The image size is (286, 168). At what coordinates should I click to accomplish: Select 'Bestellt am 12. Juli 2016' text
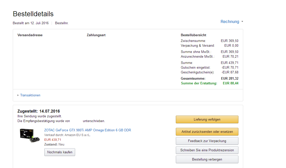[31, 23]
